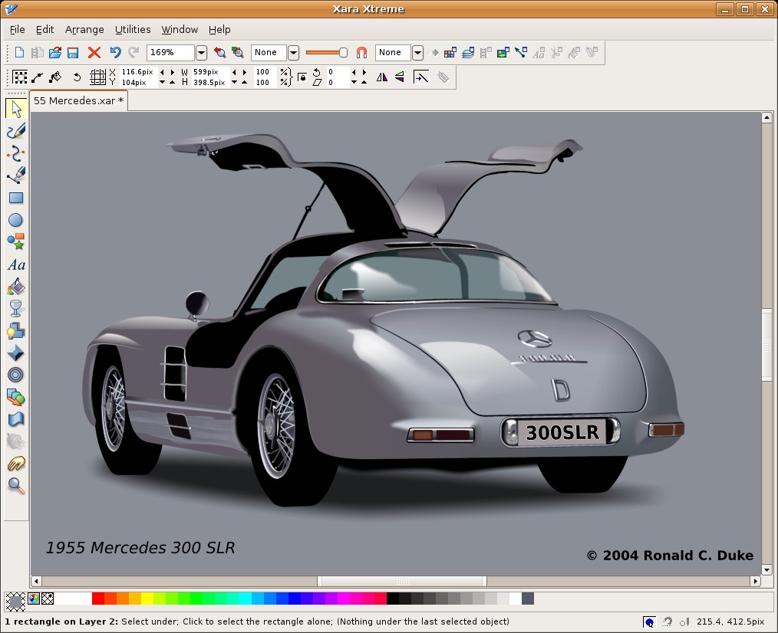
Task: Choose the Transparency wine glass tool
Action: coord(16,308)
